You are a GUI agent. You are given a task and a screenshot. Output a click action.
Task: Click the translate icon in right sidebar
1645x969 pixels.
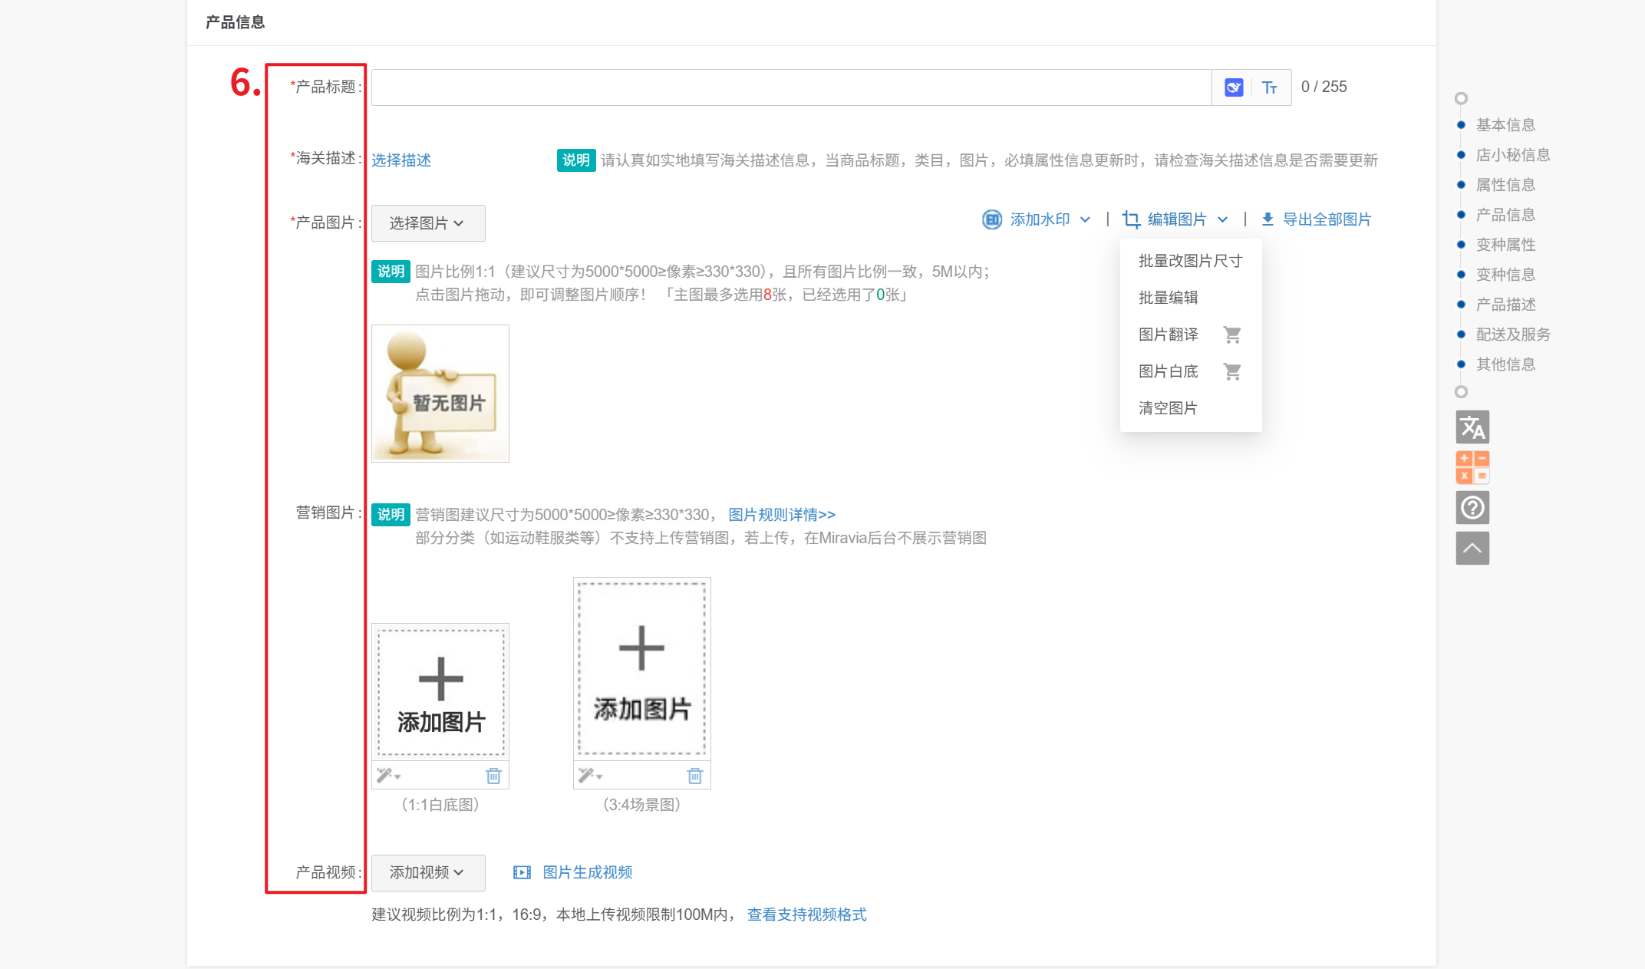[x=1472, y=427]
